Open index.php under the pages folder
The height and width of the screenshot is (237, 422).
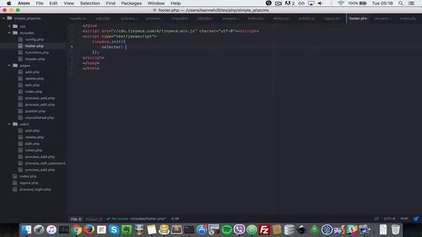[x=34, y=92]
